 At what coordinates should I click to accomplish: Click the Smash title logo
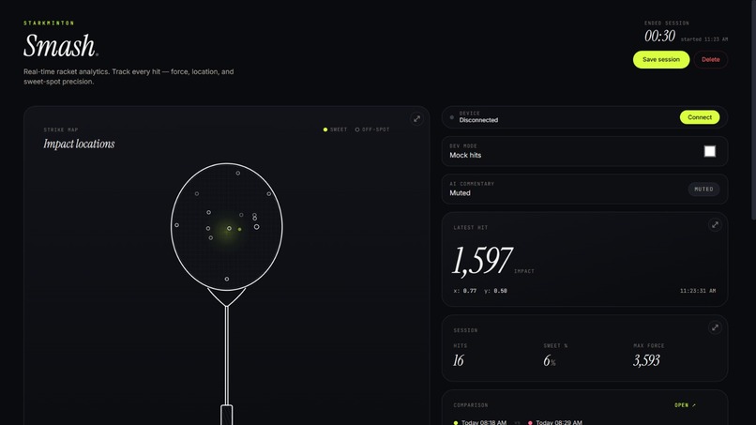click(x=61, y=46)
